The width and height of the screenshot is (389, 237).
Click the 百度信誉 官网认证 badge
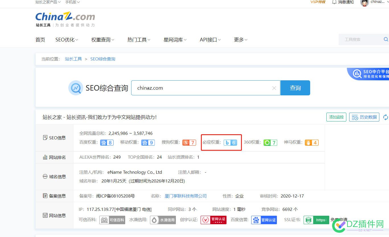(264, 220)
